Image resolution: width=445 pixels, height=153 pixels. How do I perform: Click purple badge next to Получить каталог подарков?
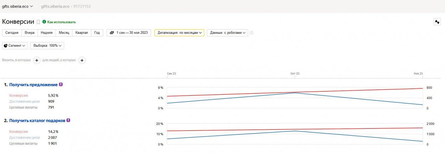[x=68, y=120]
